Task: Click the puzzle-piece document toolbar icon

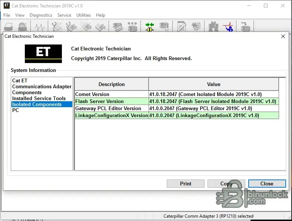Action: [x=196, y=27]
